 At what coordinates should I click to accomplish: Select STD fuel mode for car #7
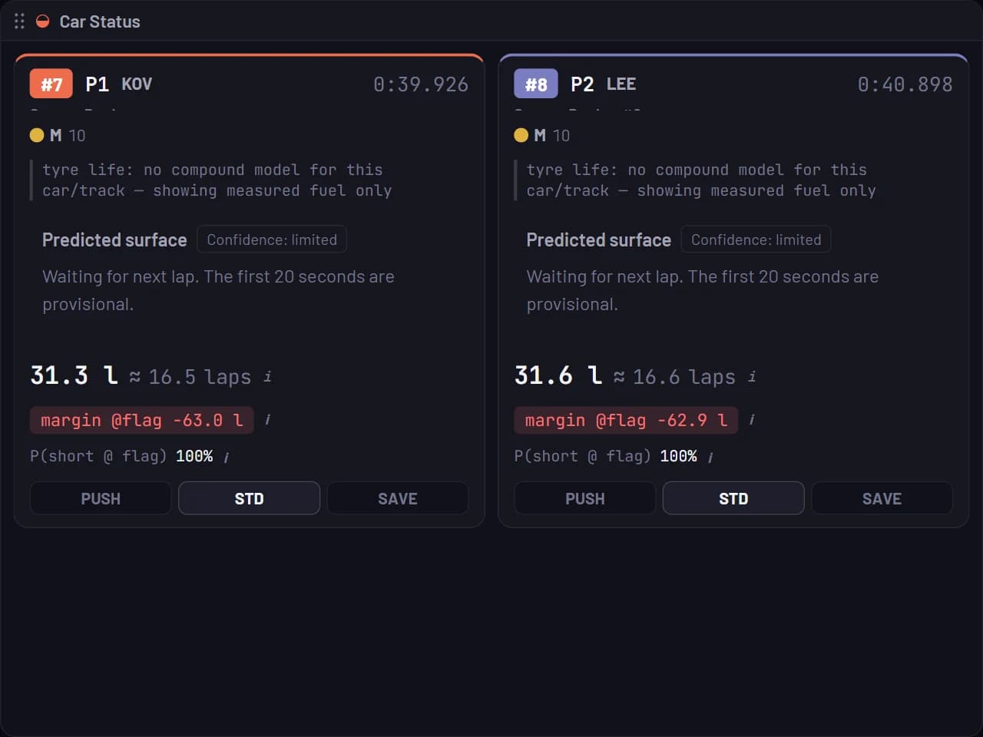point(249,498)
